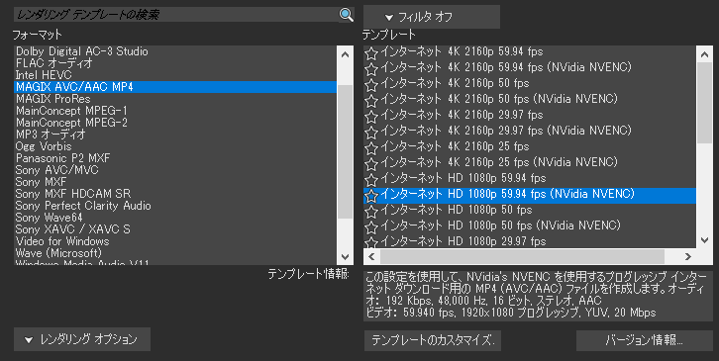Star the 4K 2160p 29.97 fps (NVidia NVENC) template

[371, 133]
